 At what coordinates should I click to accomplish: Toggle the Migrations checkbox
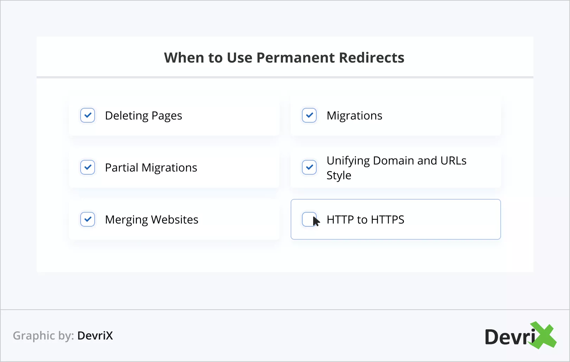309,115
